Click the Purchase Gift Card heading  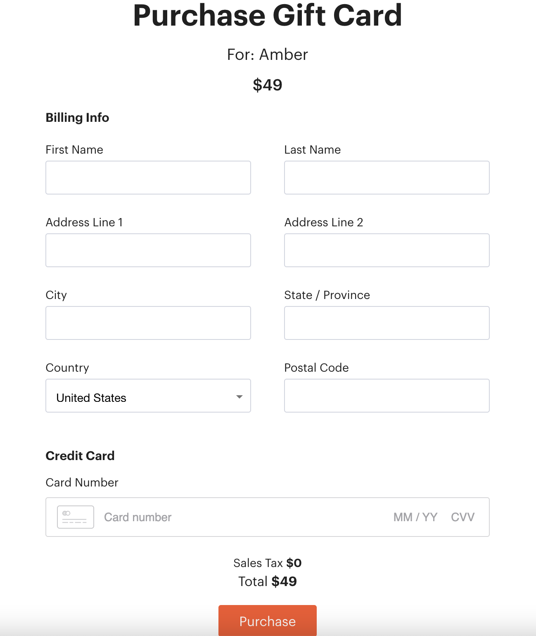tap(268, 16)
